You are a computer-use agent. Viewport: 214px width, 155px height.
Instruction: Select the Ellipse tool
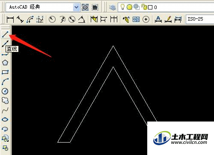[5, 119]
